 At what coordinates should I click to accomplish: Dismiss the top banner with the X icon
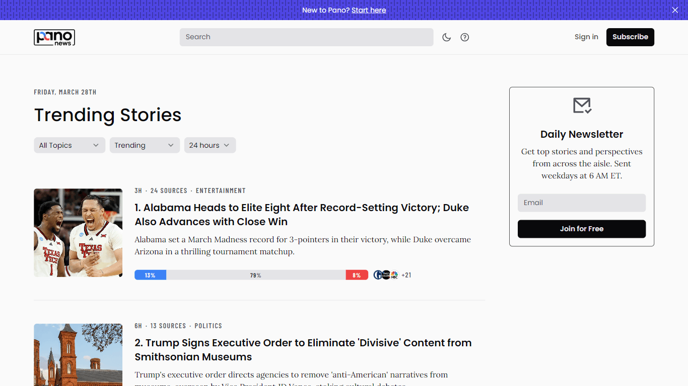click(675, 10)
